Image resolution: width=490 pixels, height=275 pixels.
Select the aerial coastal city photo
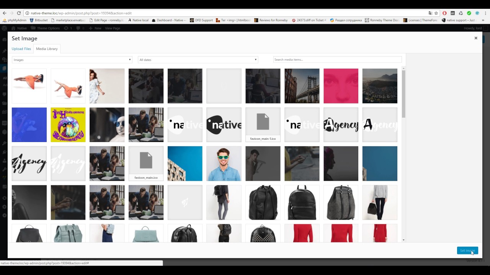tap(380, 86)
